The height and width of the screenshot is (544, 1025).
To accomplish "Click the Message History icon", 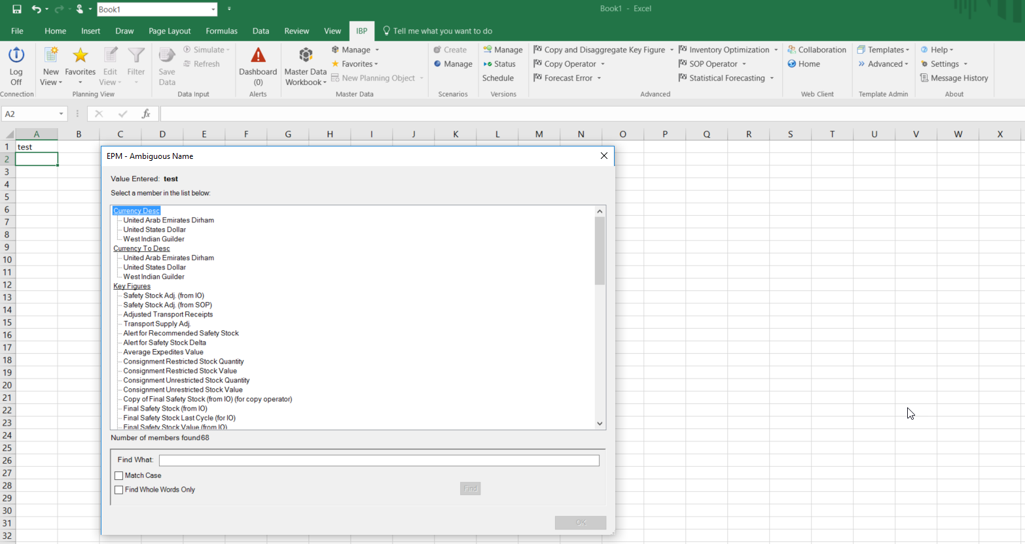I will pyautogui.click(x=924, y=78).
